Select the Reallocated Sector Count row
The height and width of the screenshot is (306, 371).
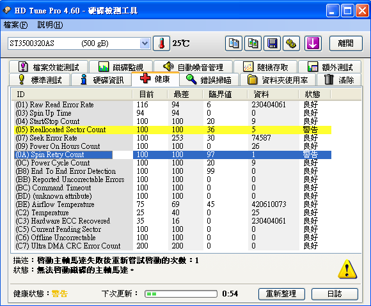coord(173,130)
